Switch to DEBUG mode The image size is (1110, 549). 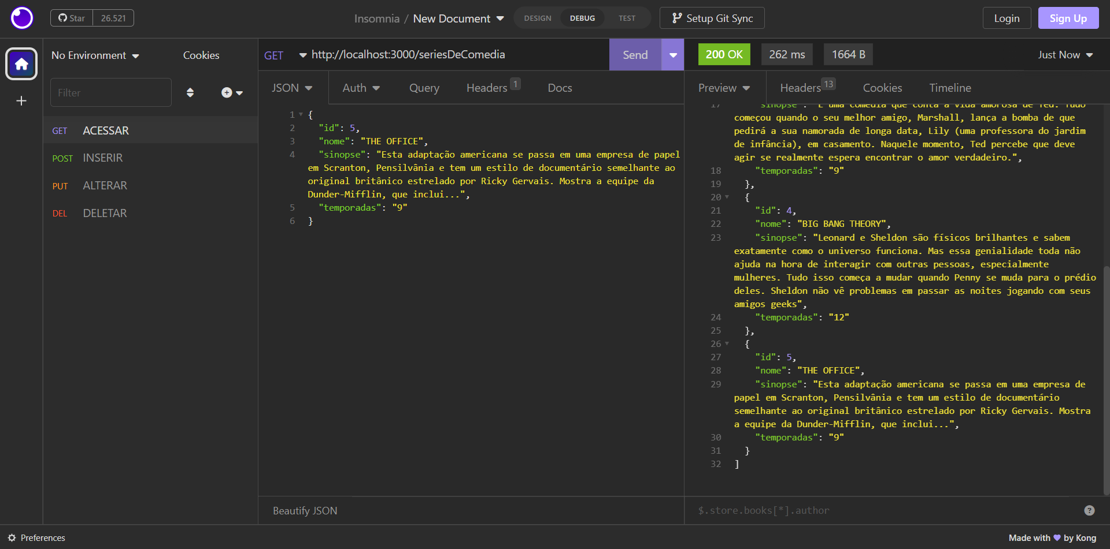(x=582, y=18)
